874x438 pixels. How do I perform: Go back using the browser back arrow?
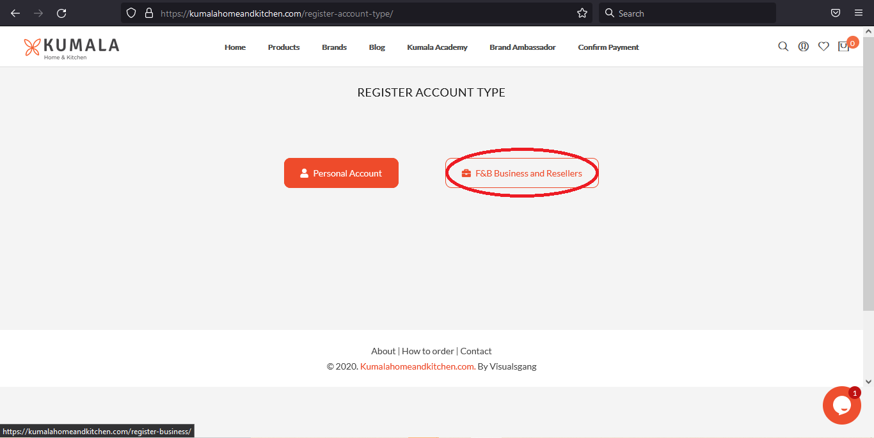(15, 13)
